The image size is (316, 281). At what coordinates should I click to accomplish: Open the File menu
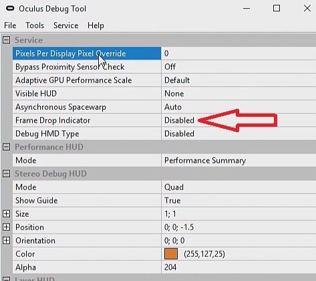click(x=10, y=25)
